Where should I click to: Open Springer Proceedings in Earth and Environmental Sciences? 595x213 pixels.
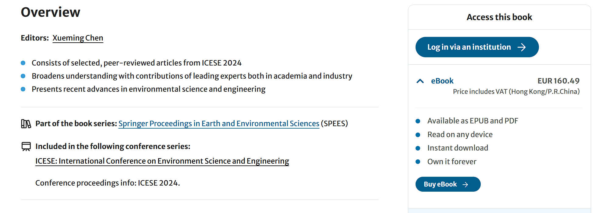point(219,124)
